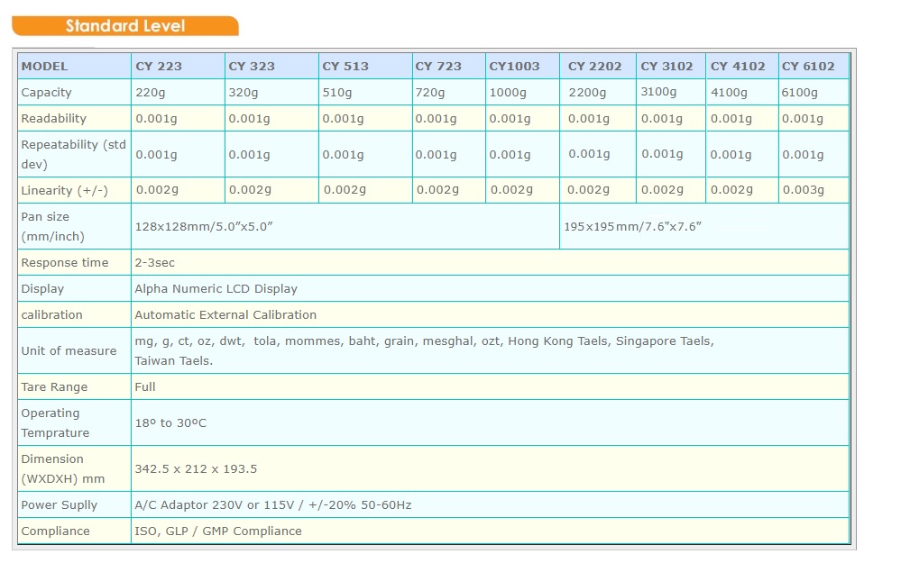
Task: Click ISO, GLP / GMP Compliance text
Action: tap(218, 531)
